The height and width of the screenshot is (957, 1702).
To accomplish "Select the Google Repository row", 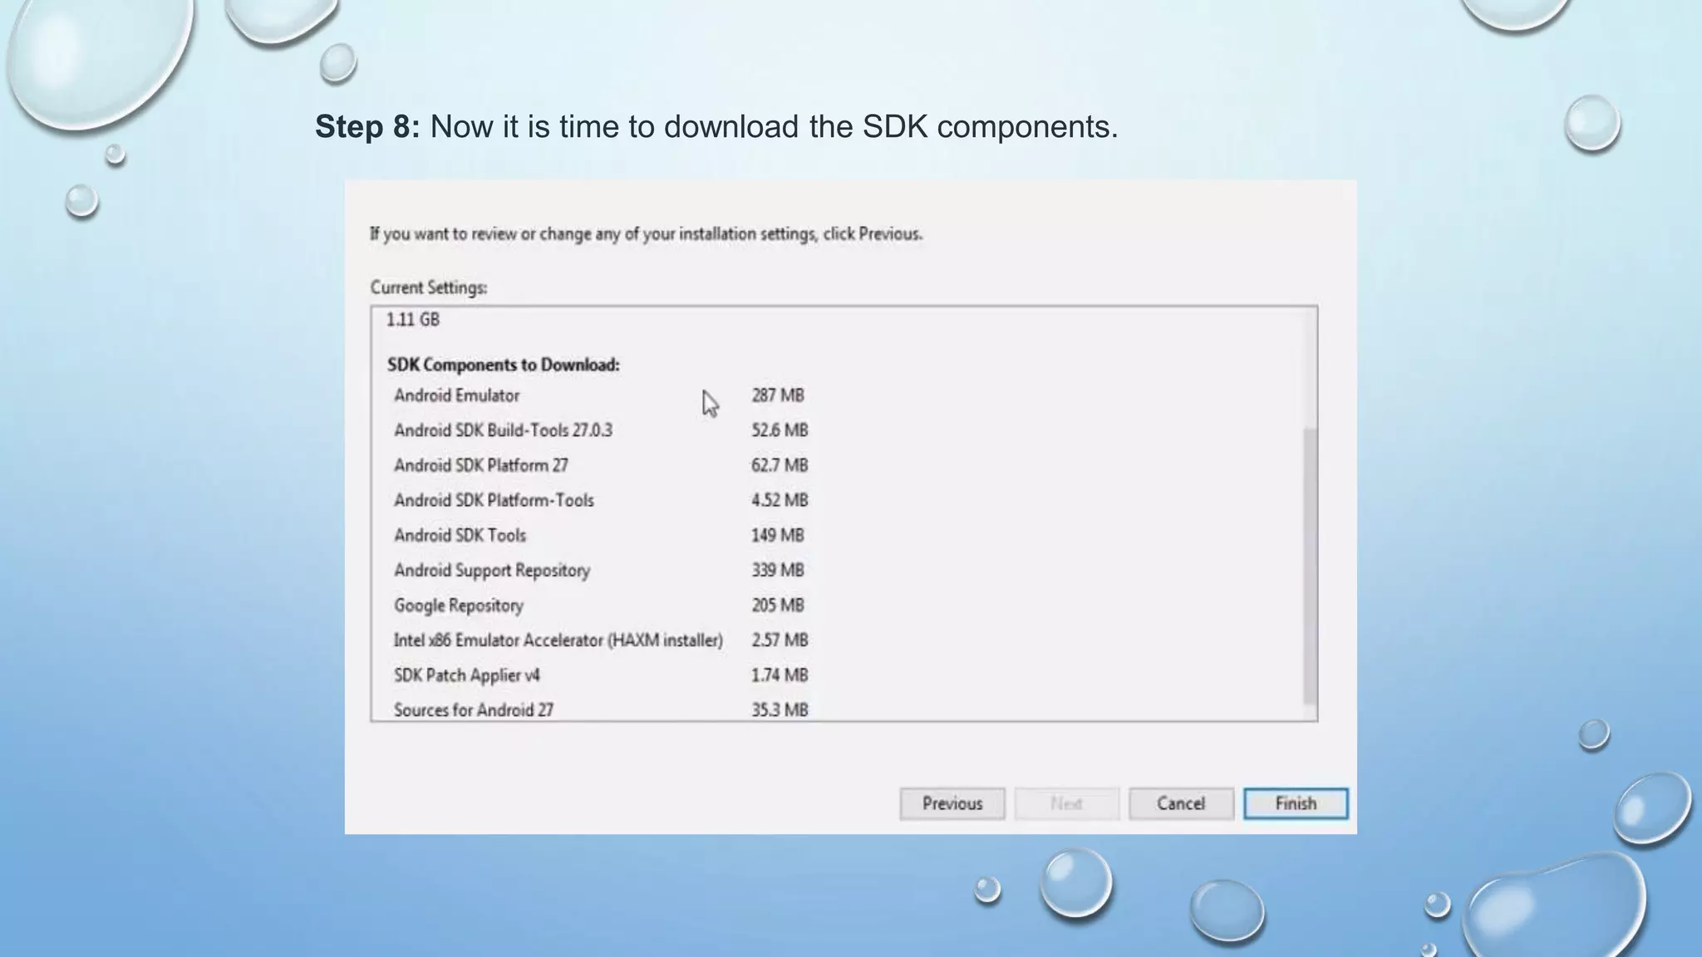I will click(598, 605).
